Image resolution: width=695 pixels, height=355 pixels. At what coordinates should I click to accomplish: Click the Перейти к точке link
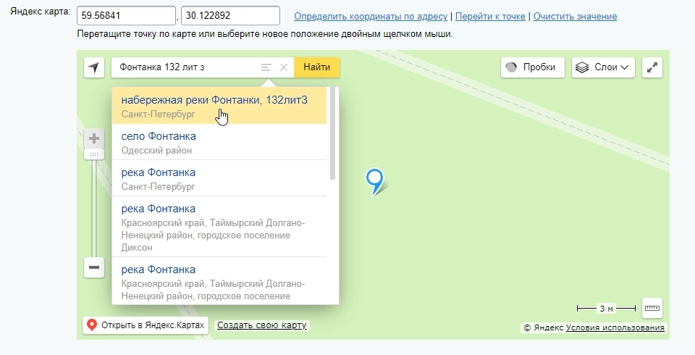click(x=490, y=17)
